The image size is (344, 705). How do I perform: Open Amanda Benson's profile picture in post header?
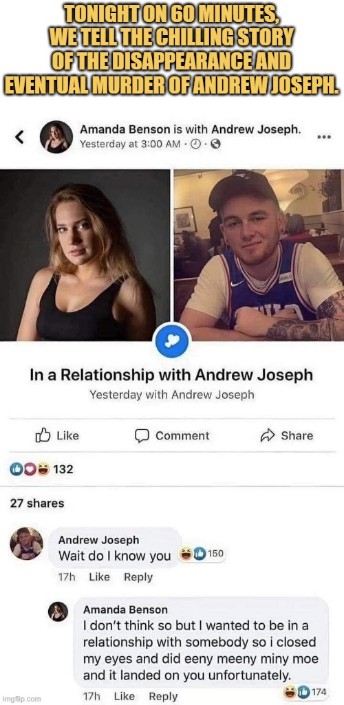(x=56, y=137)
